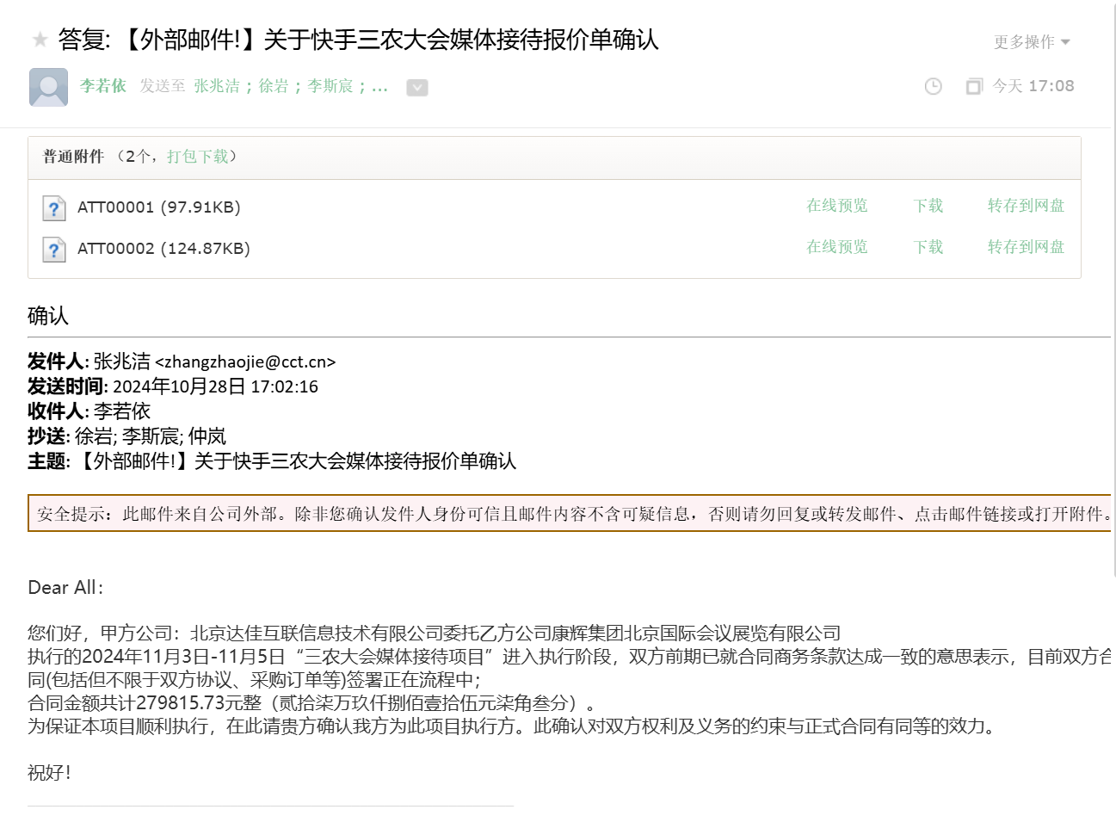Save ATT00001 to 网盘
The image size is (1116, 822).
1026,206
